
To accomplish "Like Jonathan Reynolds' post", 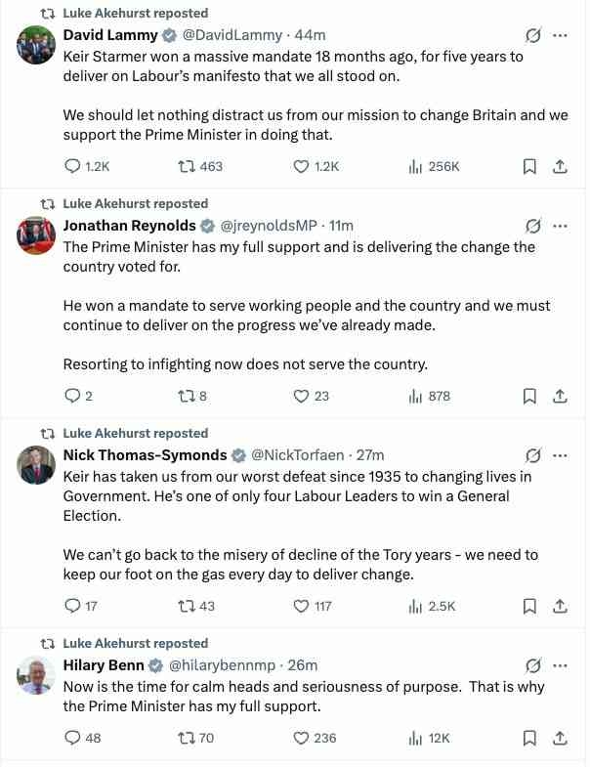I will pos(302,396).
